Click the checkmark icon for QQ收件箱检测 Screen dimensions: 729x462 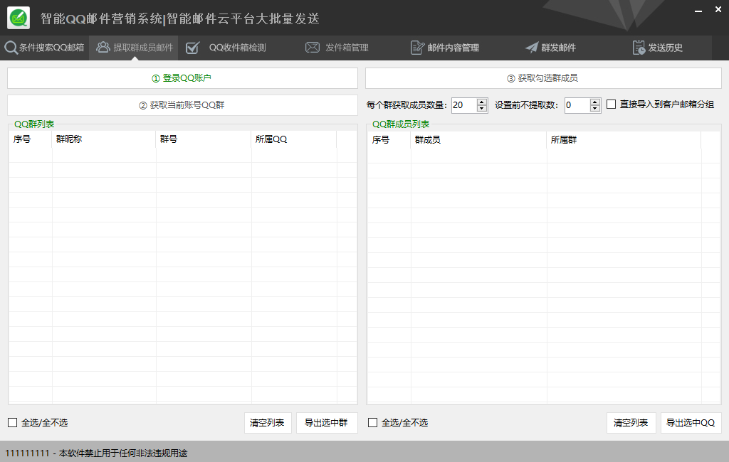(192, 48)
